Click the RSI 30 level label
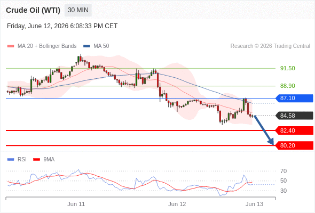The height and width of the screenshot is (213, 315). tap(283, 191)
